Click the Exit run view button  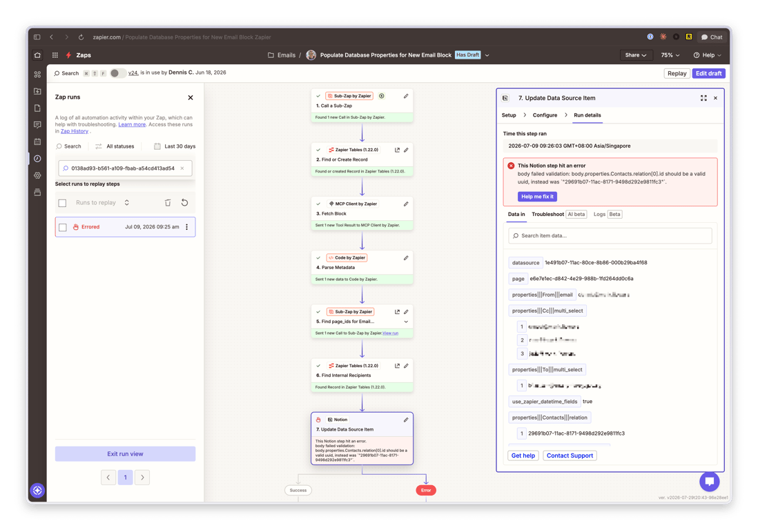point(125,453)
